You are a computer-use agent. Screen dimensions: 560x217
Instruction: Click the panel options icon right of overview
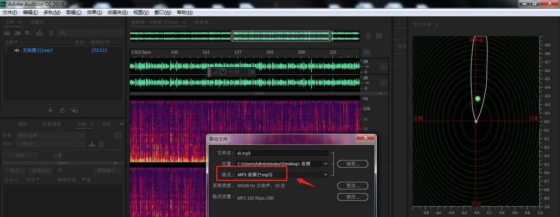point(379,36)
